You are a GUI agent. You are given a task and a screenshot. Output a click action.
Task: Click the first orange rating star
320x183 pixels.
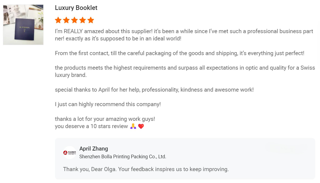click(58, 20)
